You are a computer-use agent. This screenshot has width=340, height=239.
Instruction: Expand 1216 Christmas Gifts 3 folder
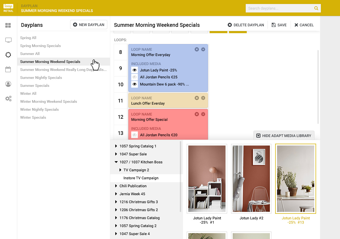click(x=116, y=202)
